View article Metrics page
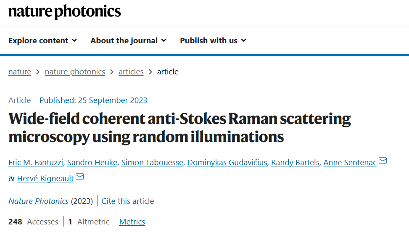The width and height of the screenshot is (409, 232). 132,222
